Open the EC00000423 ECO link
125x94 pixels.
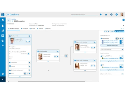point(111,67)
